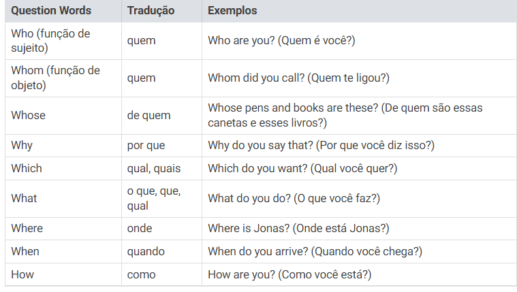Click the Whose question word cell

tap(63, 116)
